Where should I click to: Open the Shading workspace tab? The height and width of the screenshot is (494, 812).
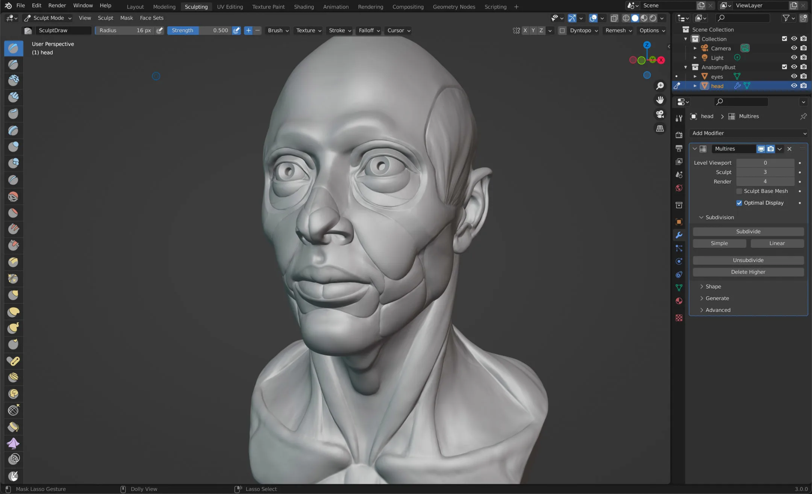[x=303, y=6]
